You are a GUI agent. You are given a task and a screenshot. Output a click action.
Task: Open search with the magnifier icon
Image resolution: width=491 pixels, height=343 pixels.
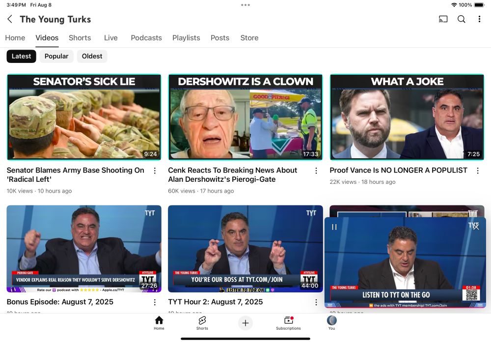coord(461,19)
